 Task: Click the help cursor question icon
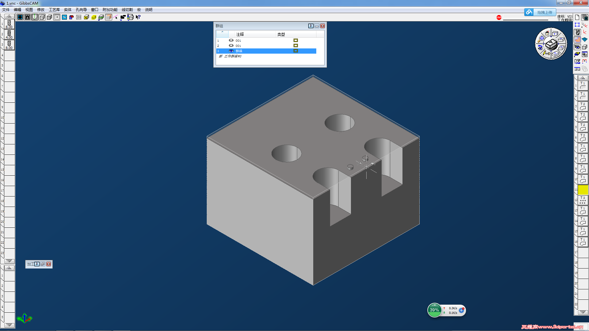138,17
